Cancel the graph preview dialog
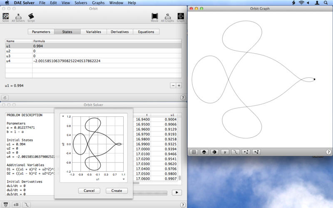Screen dimensions: 333x208 click(89, 191)
